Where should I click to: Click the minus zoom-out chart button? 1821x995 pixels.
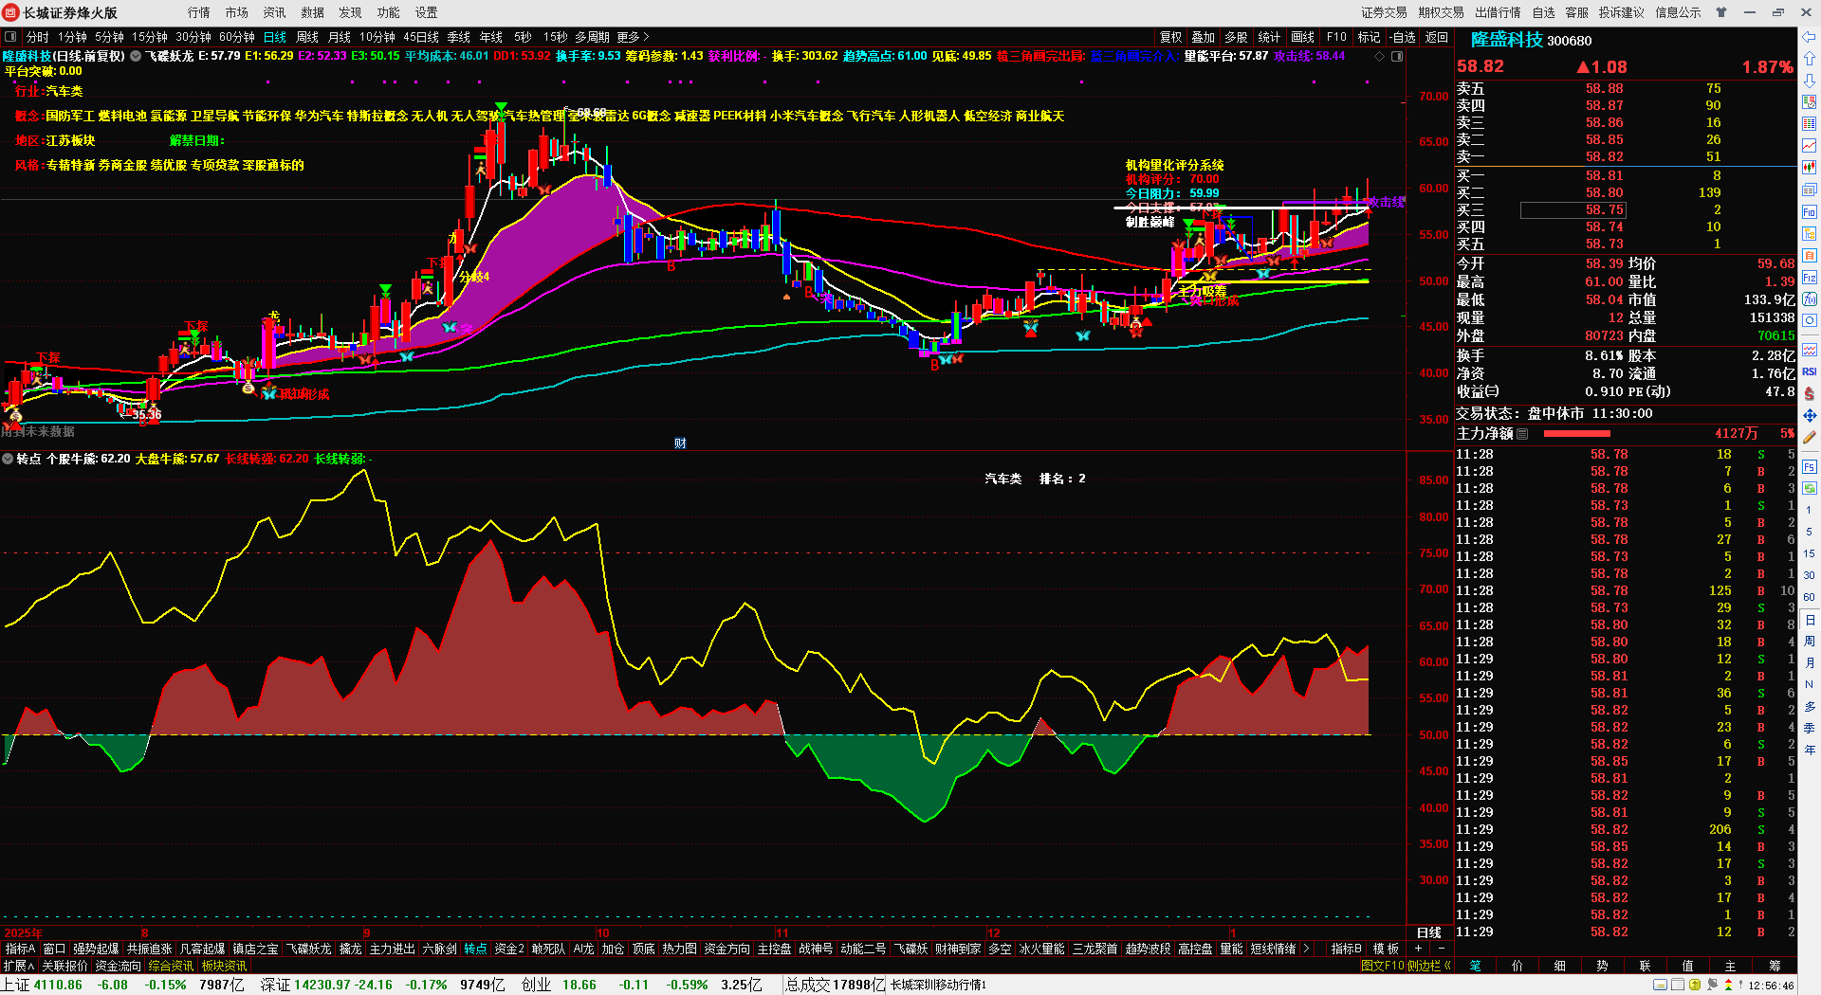1442,949
